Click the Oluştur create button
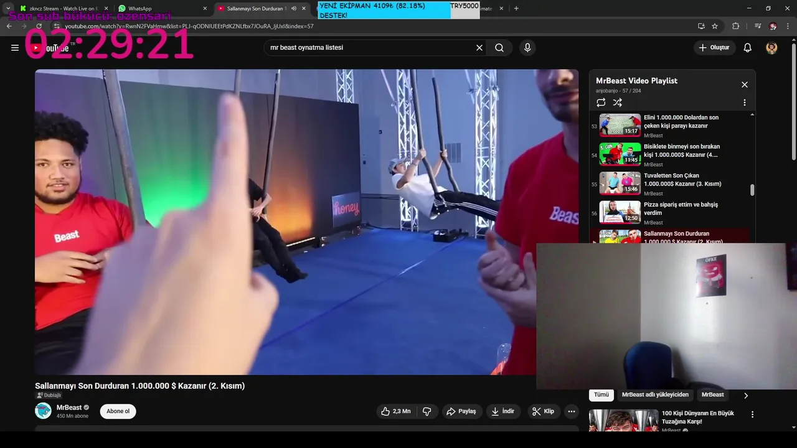797x448 pixels. tap(714, 48)
